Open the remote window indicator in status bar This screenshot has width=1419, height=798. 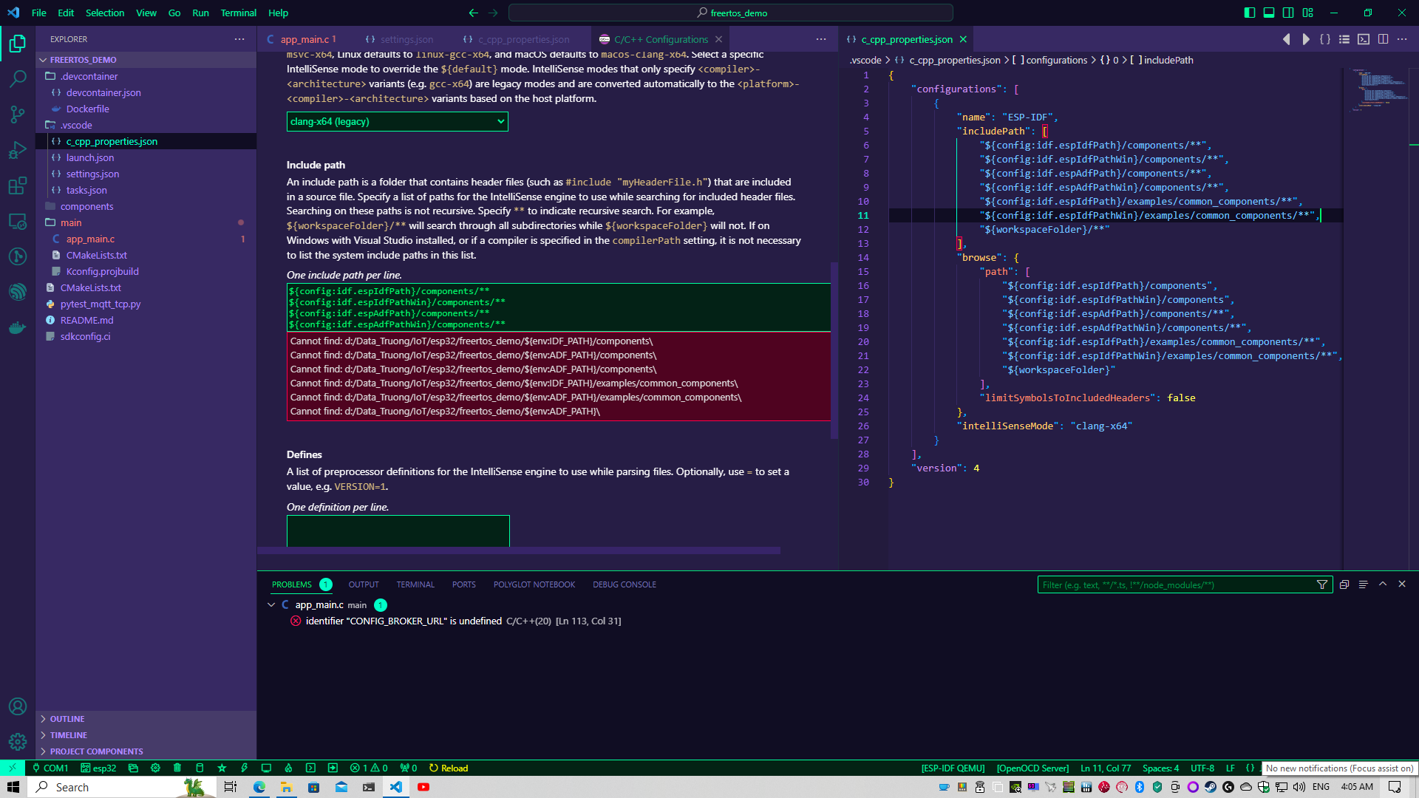(x=12, y=768)
